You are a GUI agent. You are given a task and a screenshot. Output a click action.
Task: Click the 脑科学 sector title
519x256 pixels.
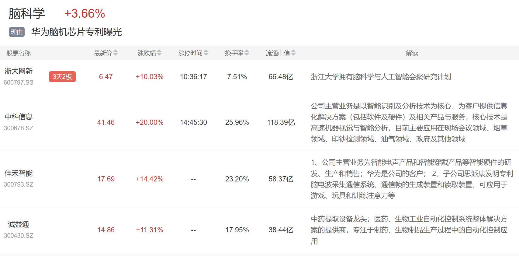27,14
